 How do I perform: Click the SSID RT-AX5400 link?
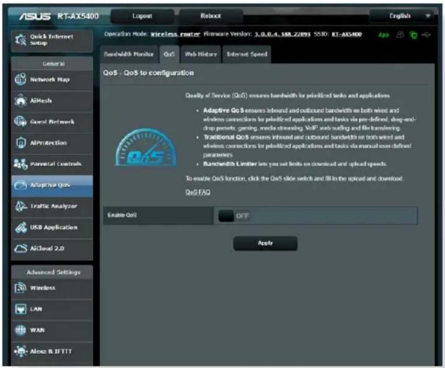347,34
